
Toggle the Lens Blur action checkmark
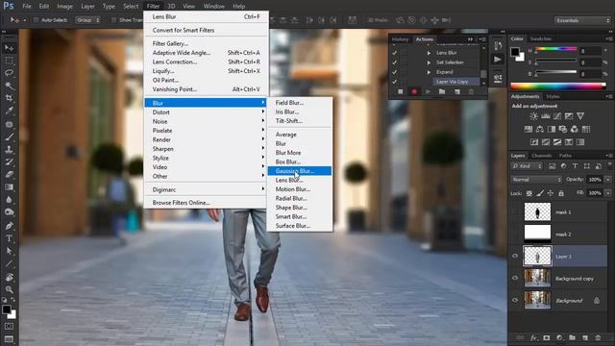395,53
